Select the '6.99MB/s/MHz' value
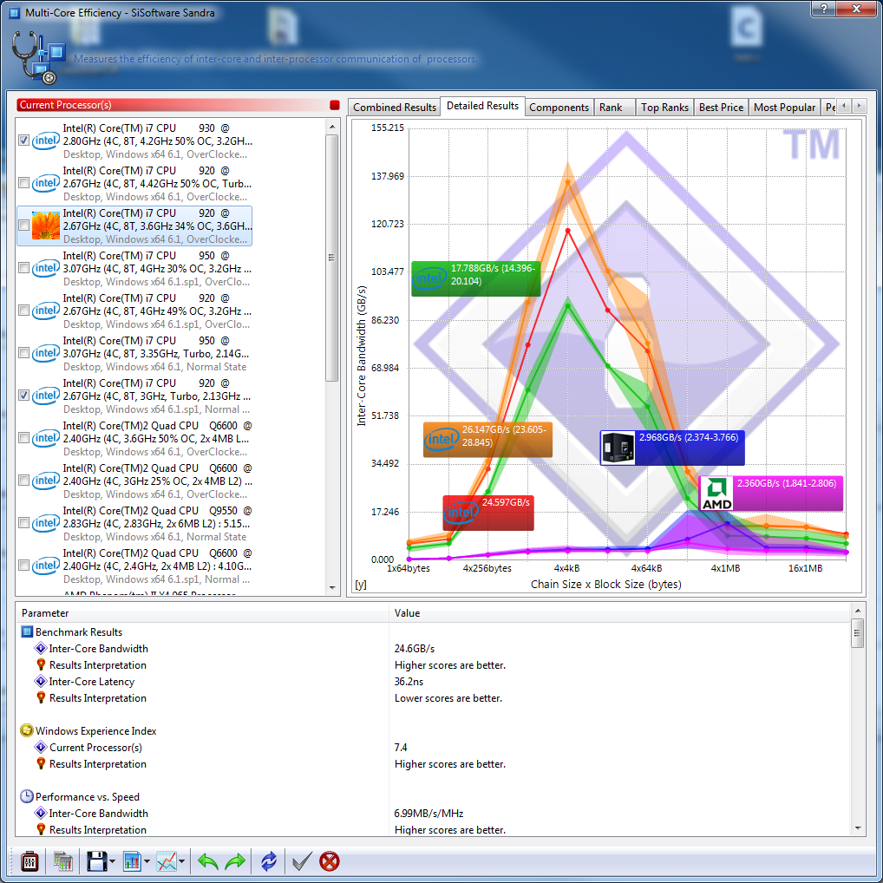The width and height of the screenshot is (883, 883). tap(428, 813)
